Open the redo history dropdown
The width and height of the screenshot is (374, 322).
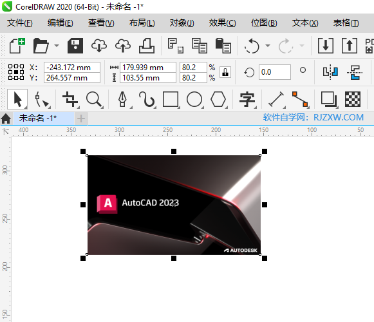pyautogui.click(x=302, y=45)
